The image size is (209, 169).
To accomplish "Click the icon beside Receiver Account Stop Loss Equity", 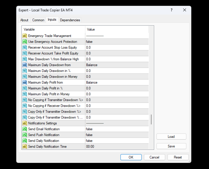I will click(24, 47).
